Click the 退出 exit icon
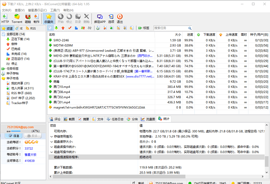The width and height of the screenshot is (270, 184). [x=120, y=18]
